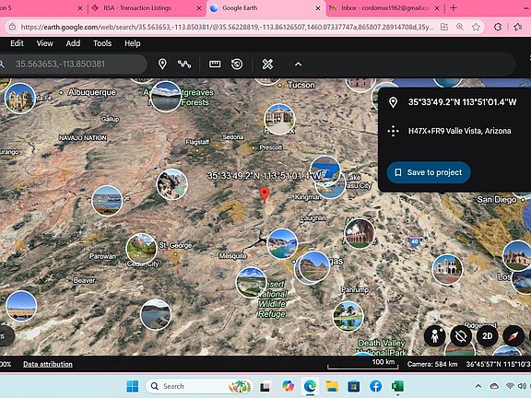531x398 pixels.
Task: Open the Data attribution link
Action: pyautogui.click(x=48, y=364)
